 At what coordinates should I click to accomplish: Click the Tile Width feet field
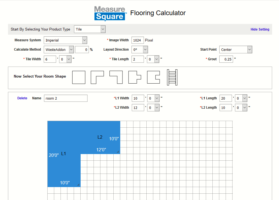[x=50, y=59]
